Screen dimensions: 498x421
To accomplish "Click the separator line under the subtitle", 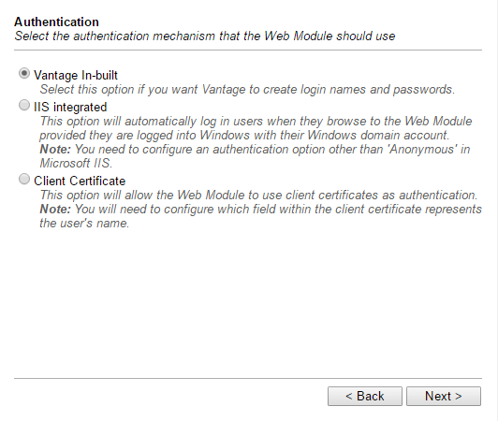I will tap(248, 50).
